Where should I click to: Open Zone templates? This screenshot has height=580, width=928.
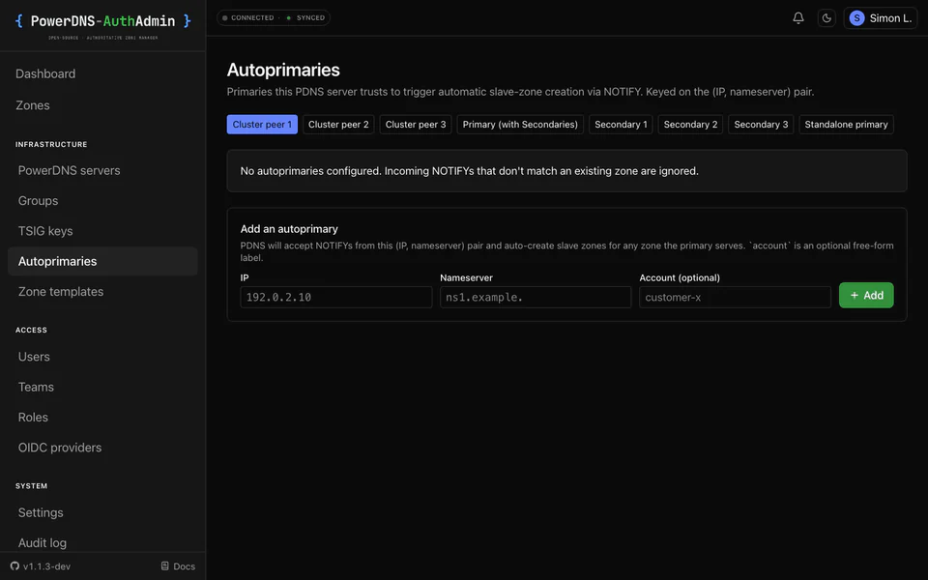point(61,291)
